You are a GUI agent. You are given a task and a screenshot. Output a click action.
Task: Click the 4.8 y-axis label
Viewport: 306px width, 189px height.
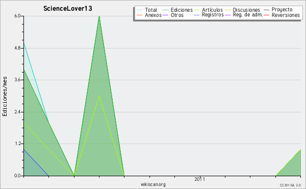point(17,48)
